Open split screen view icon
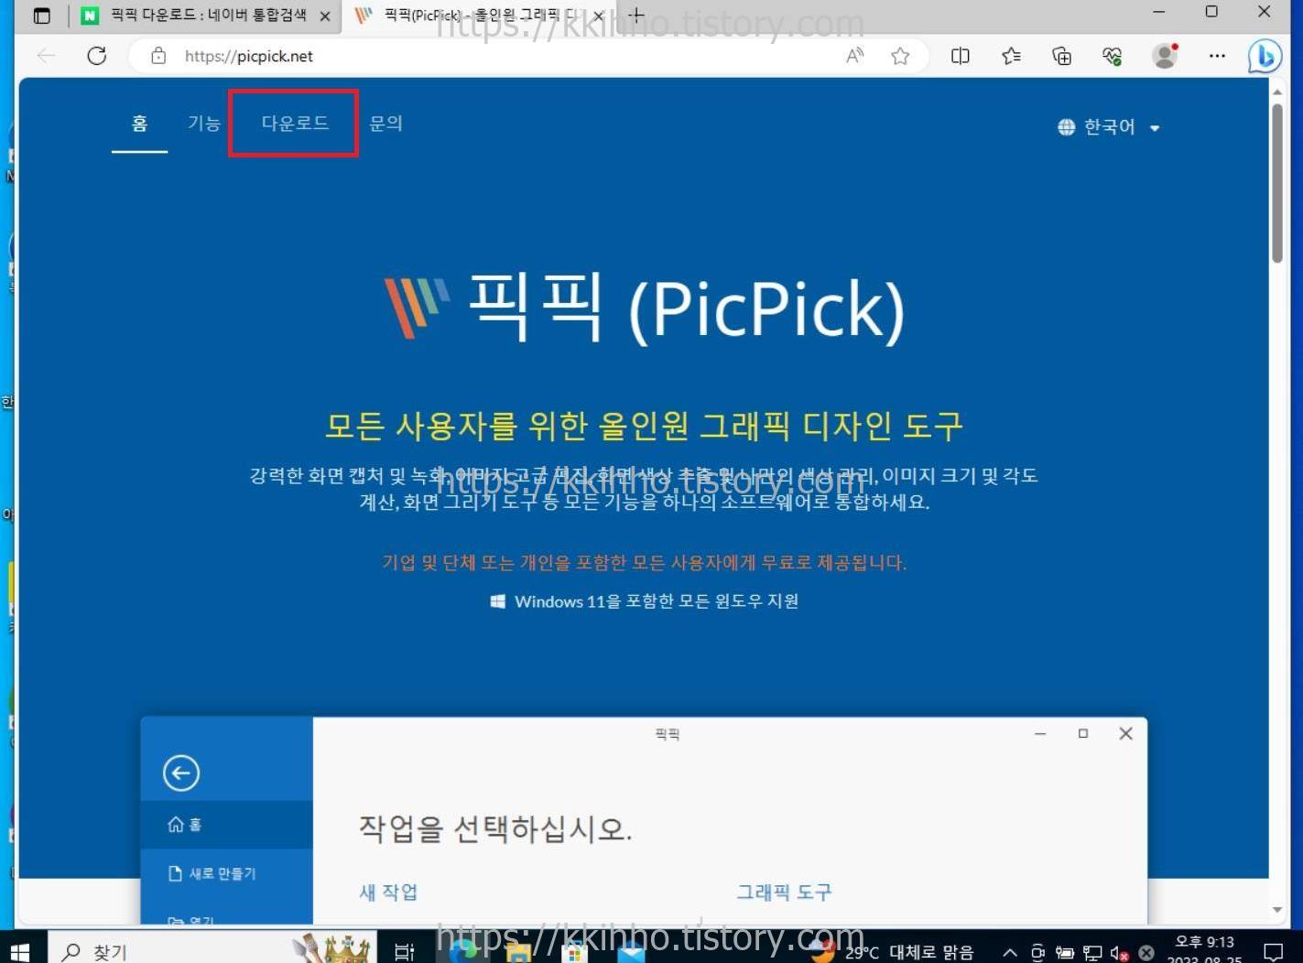This screenshot has height=963, width=1303. (x=960, y=56)
